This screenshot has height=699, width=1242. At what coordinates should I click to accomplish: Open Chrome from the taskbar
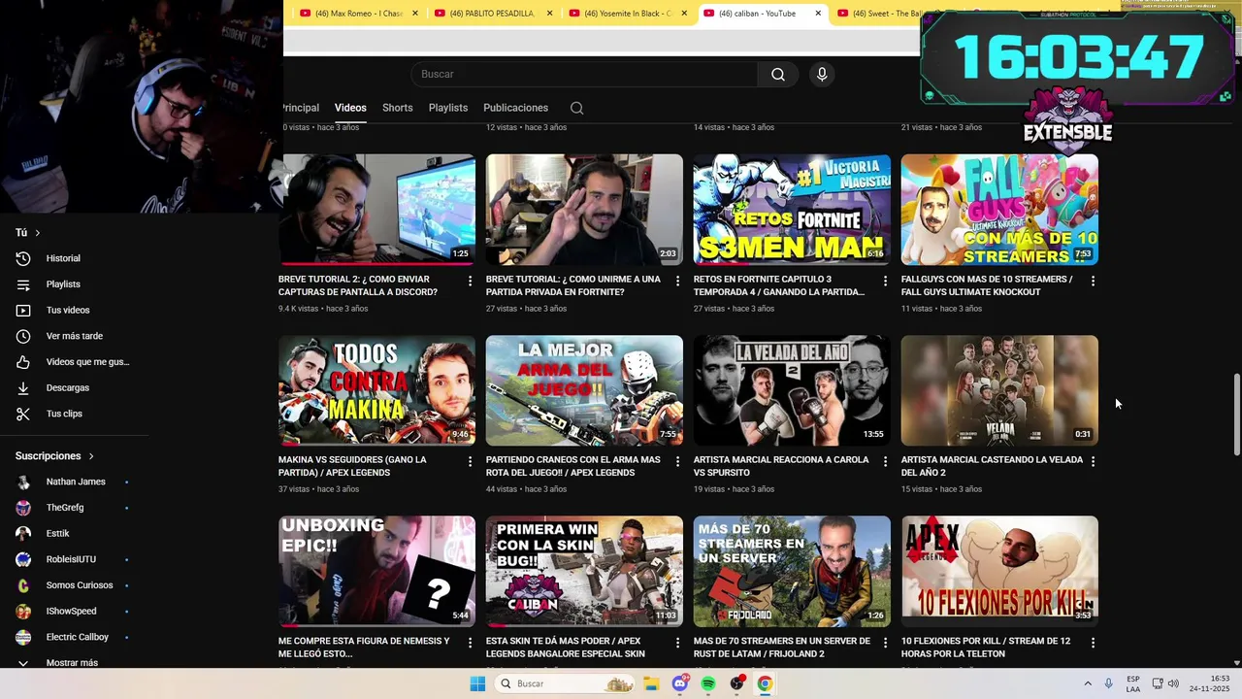765,683
